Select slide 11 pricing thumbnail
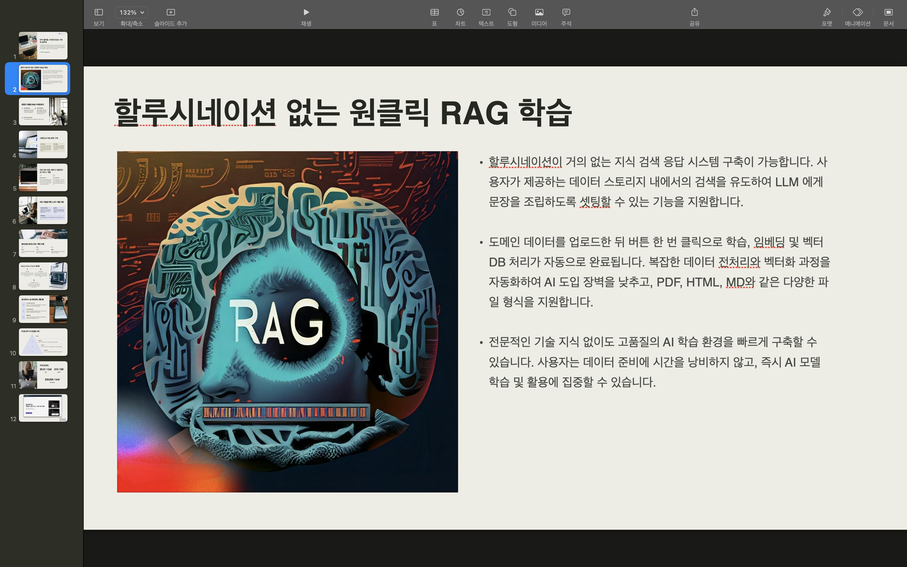The width and height of the screenshot is (907, 567). (x=43, y=375)
